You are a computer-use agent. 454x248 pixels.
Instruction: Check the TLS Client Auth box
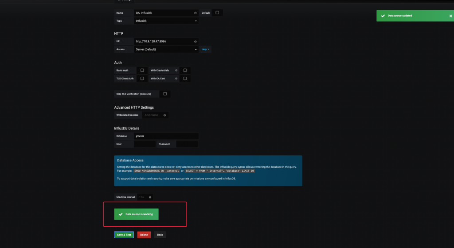click(142, 79)
